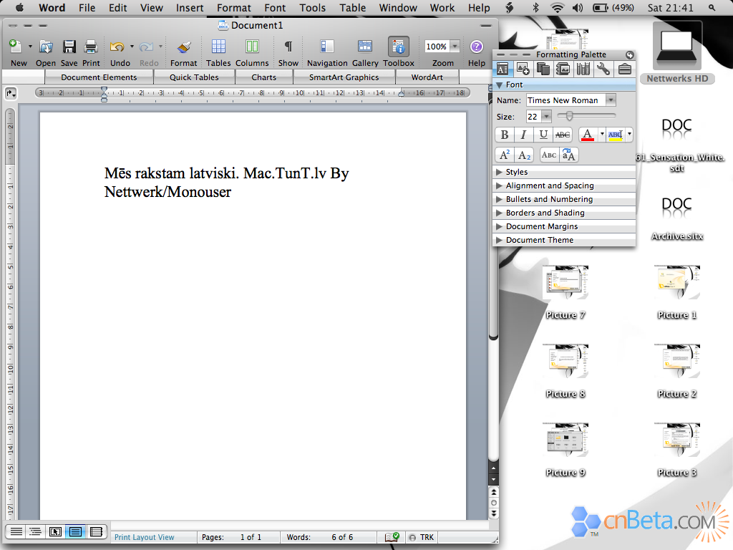The width and height of the screenshot is (733, 550).
Task: Click the New document toolbar icon
Action: 16,47
